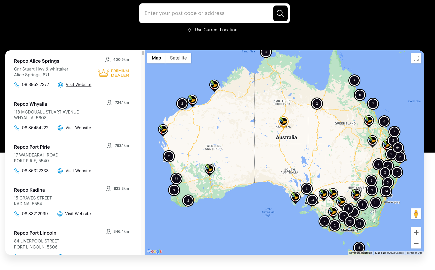Open Street View pegman
Image resolution: width=435 pixels, height=270 pixels.
[416, 214]
